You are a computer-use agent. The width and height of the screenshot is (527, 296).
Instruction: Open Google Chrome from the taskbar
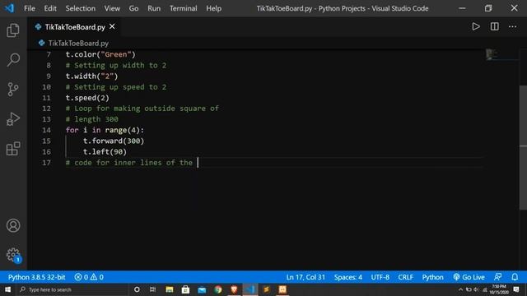click(x=217, y=289)
